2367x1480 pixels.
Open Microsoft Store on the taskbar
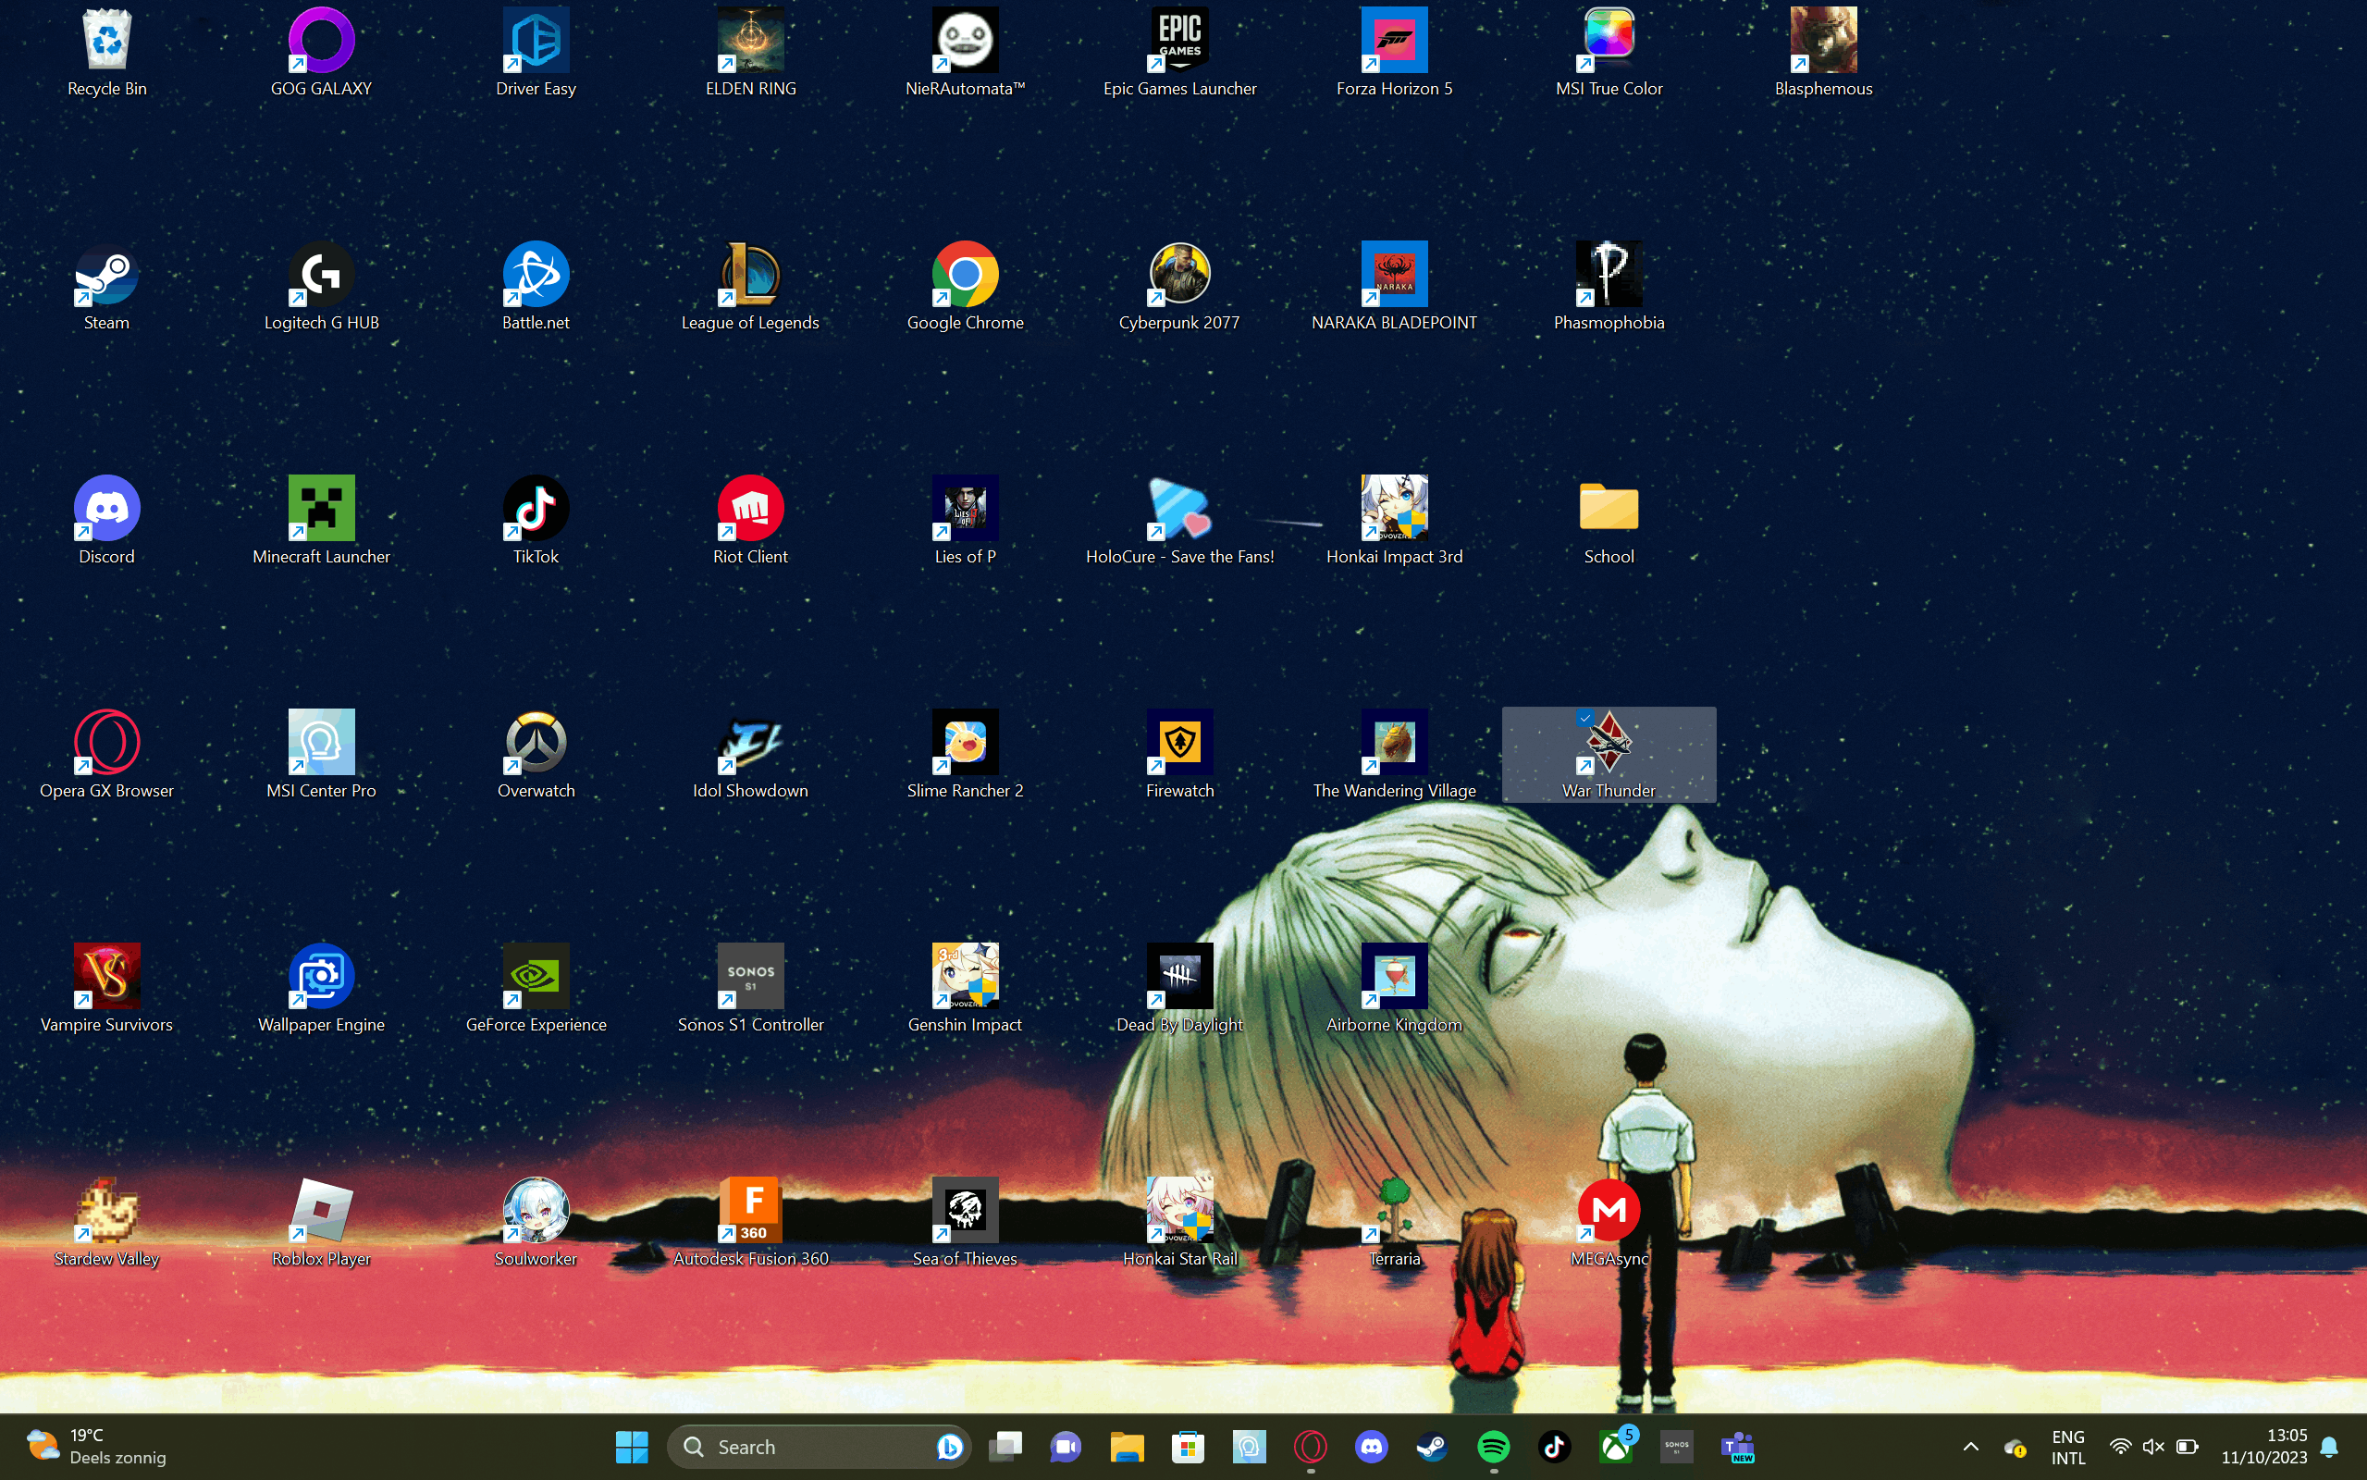click(1188, 1447)
